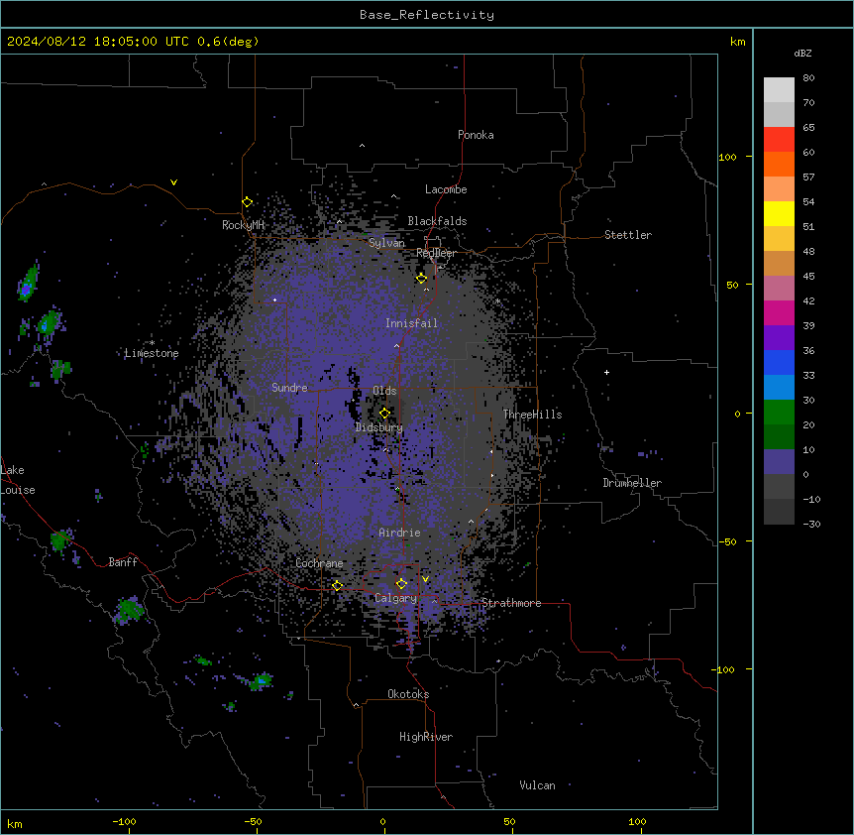This screenshot has height=835, width=854.
Task: Click the yellow station marker west of Calgary near Cochrane
Action: (x=337, y=586)
